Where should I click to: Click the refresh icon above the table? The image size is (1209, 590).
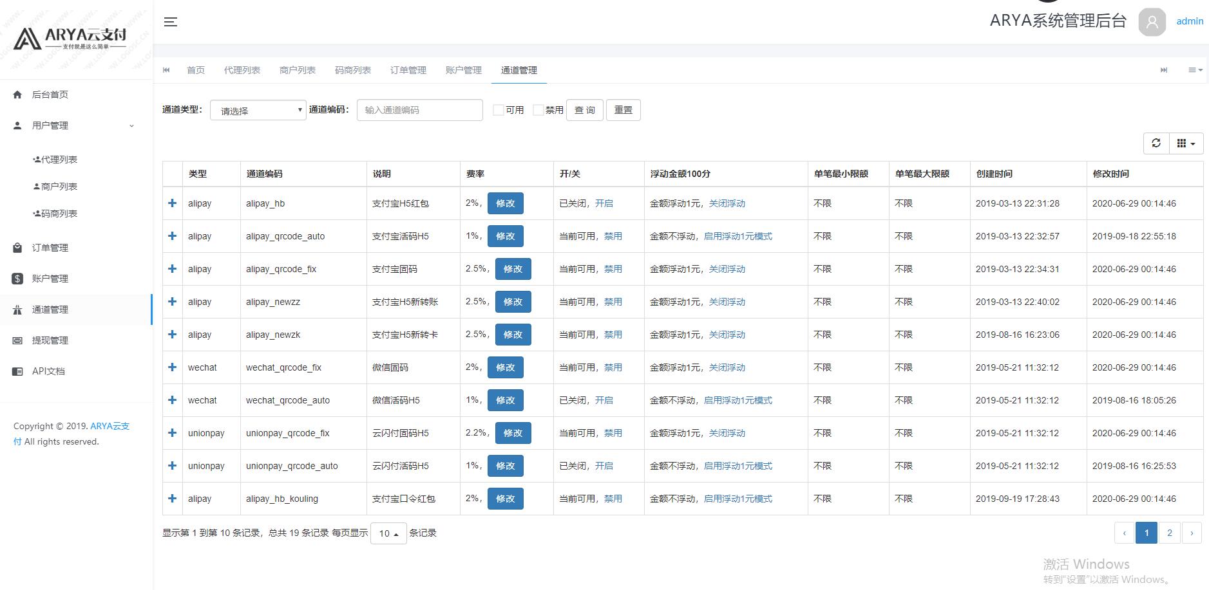(1156, 143)
